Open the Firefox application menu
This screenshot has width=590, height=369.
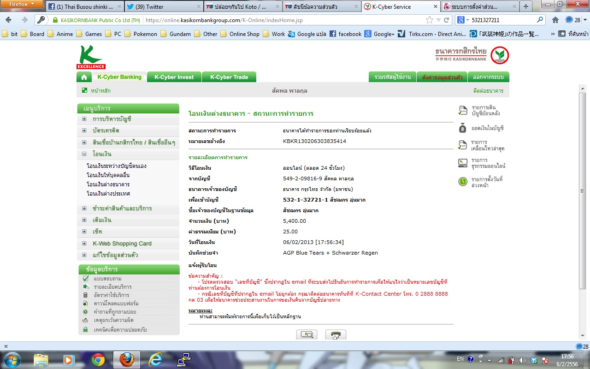22,4
